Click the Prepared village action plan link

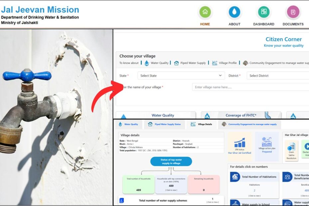(267, 152)
